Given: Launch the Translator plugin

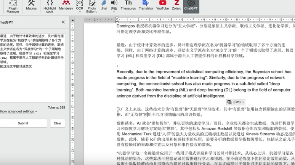Looking at the screenshot, I should [146, 5].
